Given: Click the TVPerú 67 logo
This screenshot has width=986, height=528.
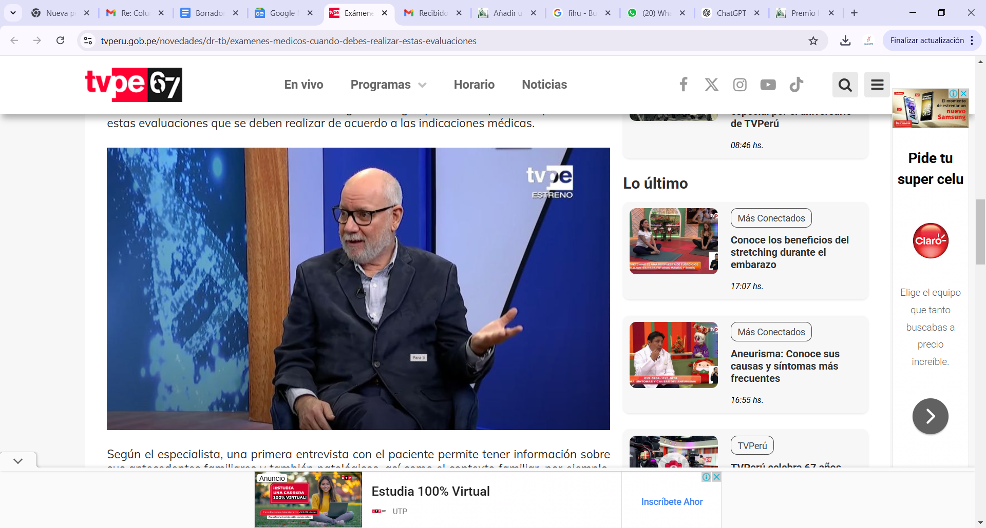Looking at the screenshot, I should [x=134, y=85].
